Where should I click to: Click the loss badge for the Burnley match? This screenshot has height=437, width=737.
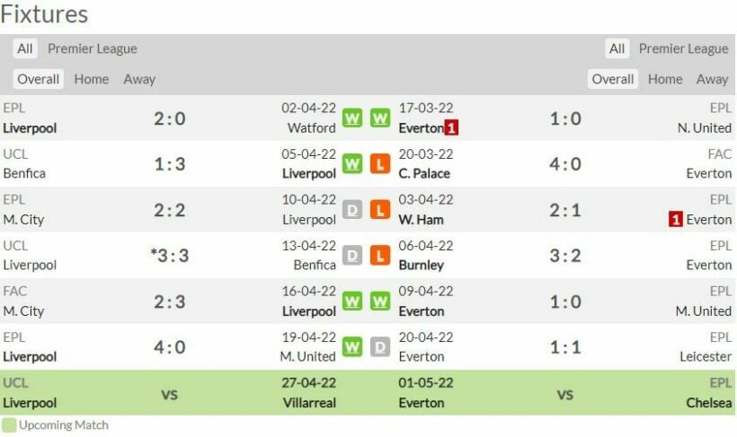pyautogui.click(x=380, y=256)
